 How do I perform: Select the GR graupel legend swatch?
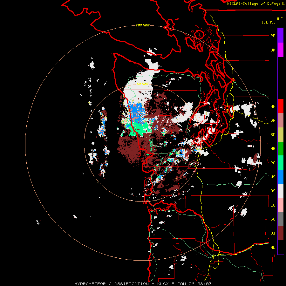tap(281, 120)
